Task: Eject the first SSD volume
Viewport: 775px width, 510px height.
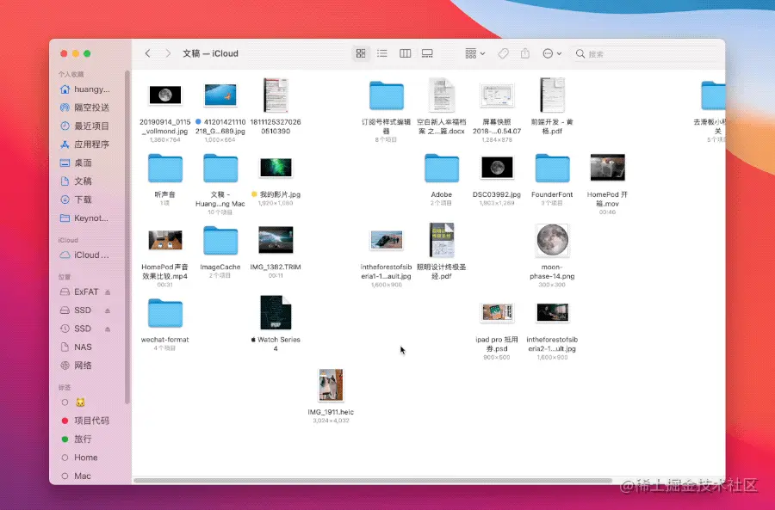Action: [x=108, y=310]
